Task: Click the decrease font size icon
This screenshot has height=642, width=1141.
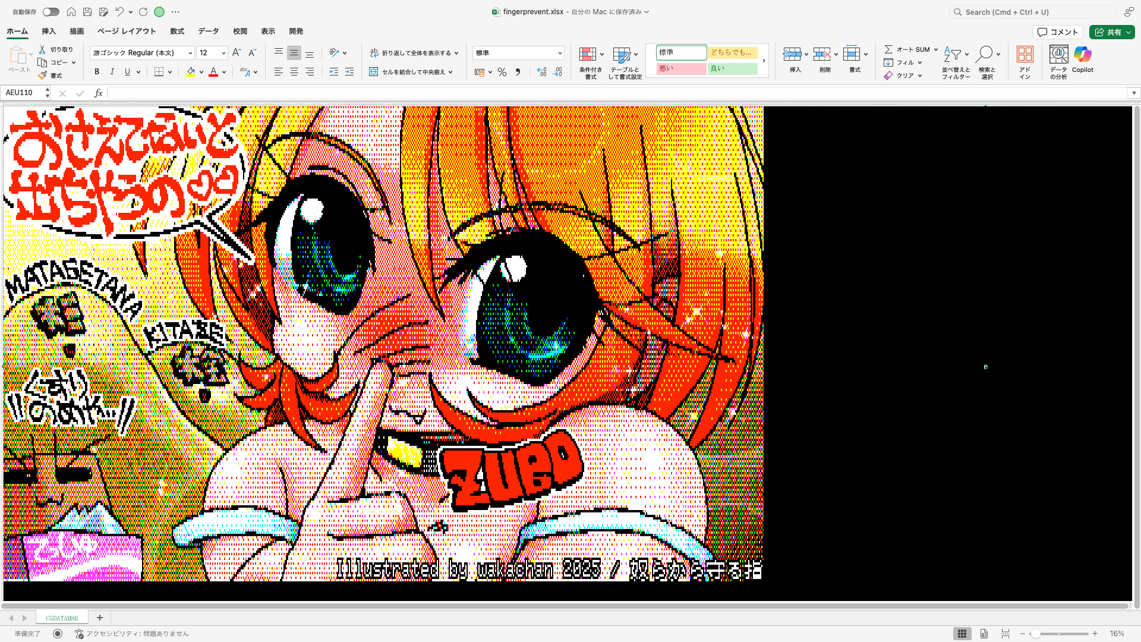Action: [x=252, y=53]
